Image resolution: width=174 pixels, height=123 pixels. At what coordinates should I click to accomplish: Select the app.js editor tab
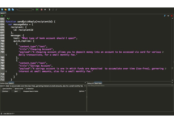[x=3, y=13]
